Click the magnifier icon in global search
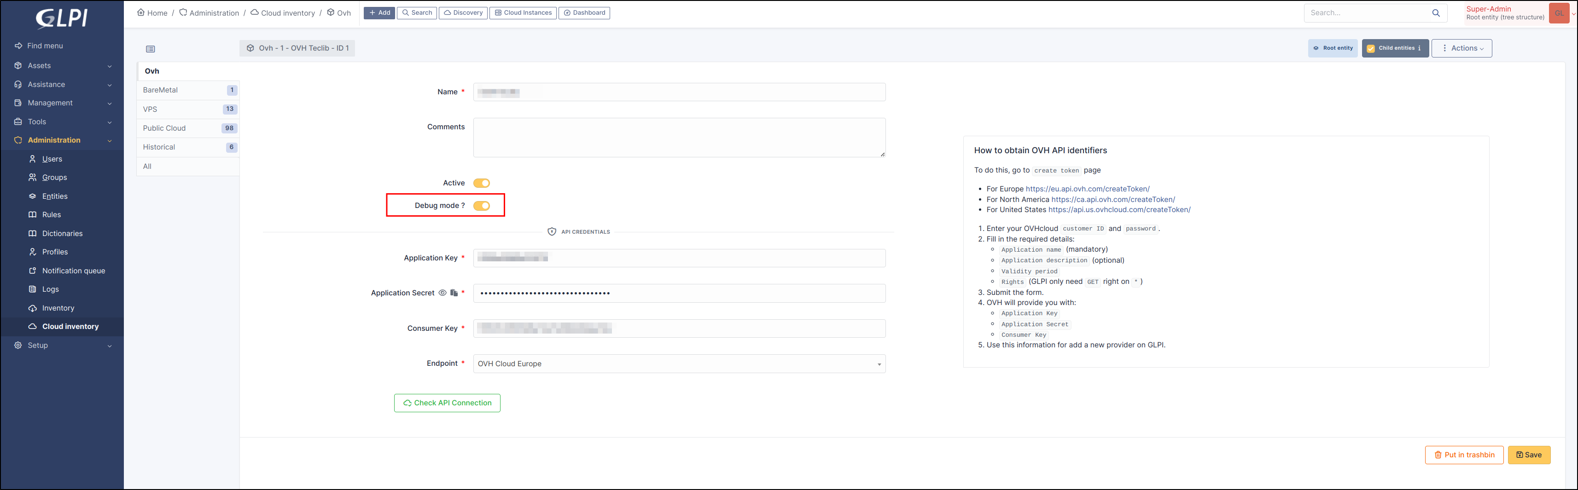Viewport: 1578px width, 490px height. (1436, 13)
